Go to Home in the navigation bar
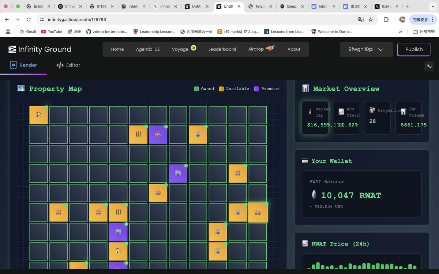 tap(117, 49)
